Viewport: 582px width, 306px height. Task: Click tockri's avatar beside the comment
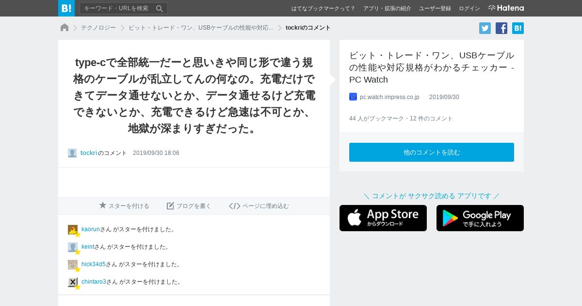[x=72, y=153]
